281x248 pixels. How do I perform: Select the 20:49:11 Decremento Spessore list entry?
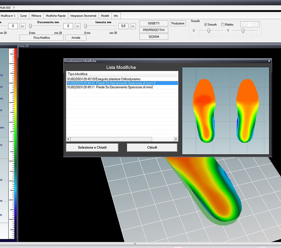pyautogui.click(x=110, y=87)
